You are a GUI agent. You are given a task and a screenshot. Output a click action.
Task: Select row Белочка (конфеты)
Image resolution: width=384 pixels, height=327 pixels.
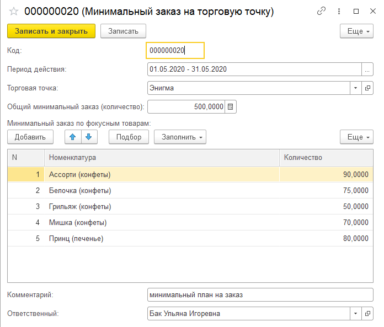190,190
